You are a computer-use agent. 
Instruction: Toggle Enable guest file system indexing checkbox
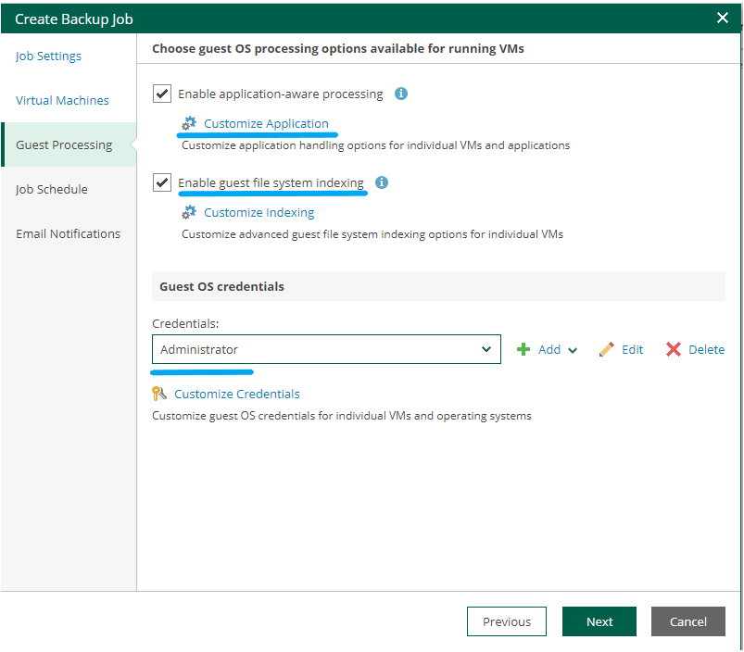162,182
